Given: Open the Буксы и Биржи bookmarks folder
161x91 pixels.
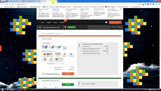Looking at the screenshot, I should click(x=77, y=7).
